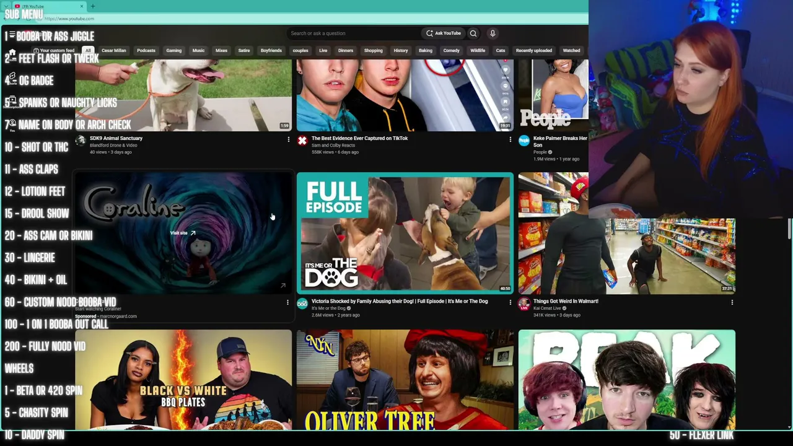793x446 pixels.
Task: Open 'Sam and Colby Reacts' channel name link
Action: pos(333,146)
